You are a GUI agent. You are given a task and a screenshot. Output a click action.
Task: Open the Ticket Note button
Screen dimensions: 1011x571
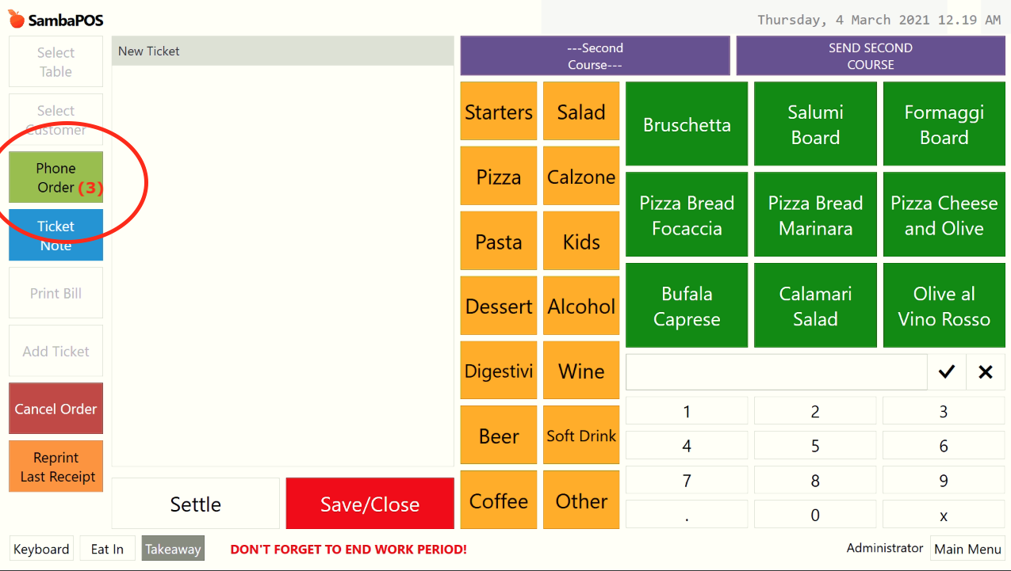click(56, 235)
